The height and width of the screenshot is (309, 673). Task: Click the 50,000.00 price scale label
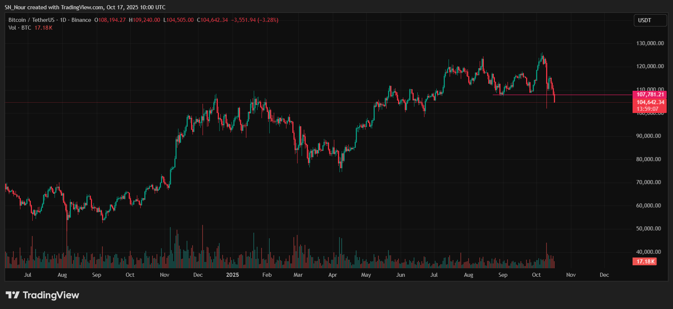pyautogui.click(x=648, y=229)
